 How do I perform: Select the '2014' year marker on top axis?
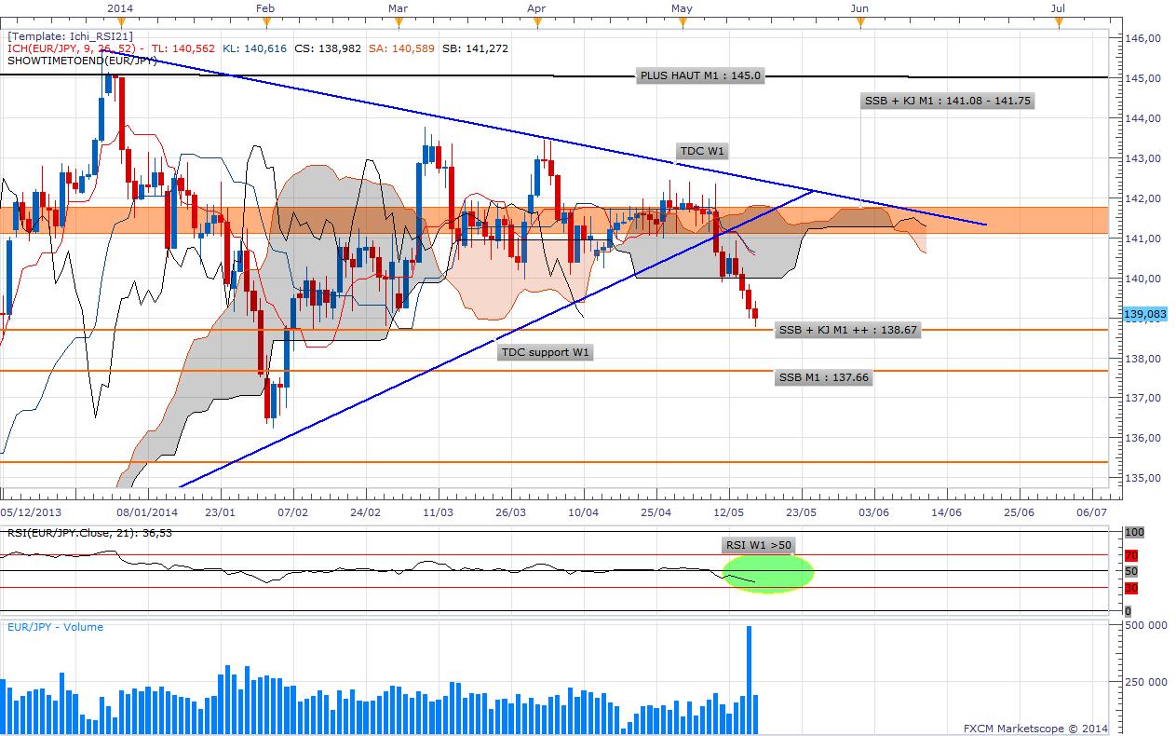pos(119,7)
